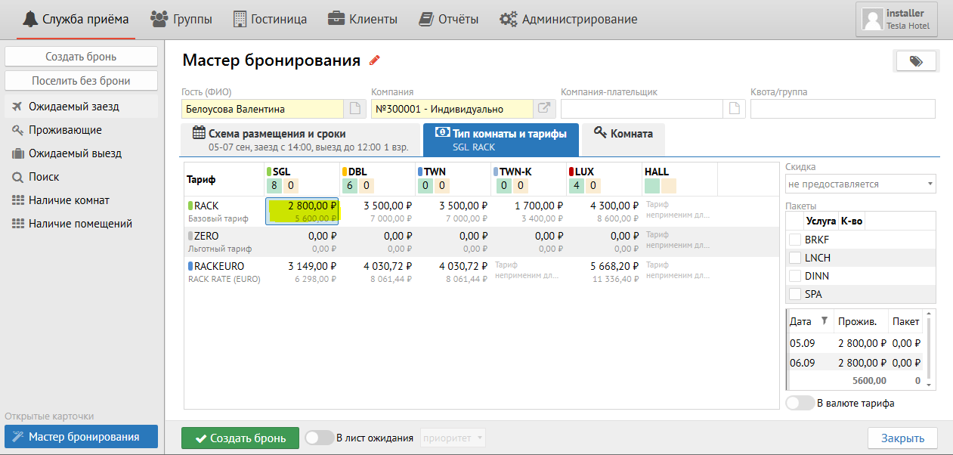Open the Отчёты menu
The width and height of the screenshot is (953, 455).
tap(449, 20)
